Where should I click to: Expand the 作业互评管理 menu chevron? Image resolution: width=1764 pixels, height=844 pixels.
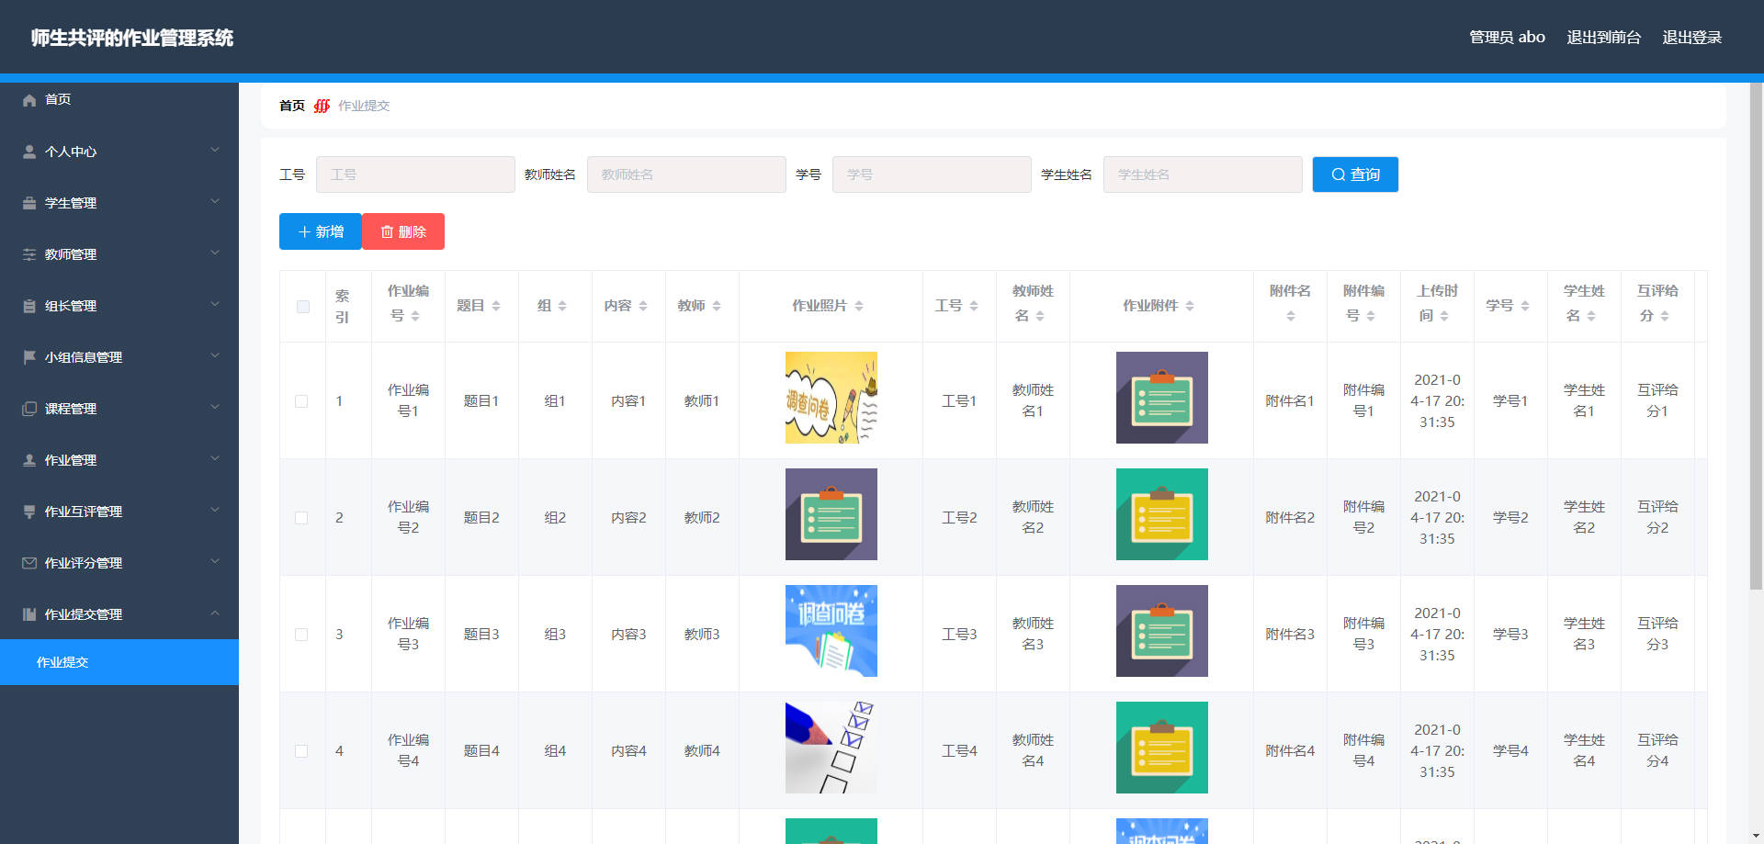coord(215,510)
